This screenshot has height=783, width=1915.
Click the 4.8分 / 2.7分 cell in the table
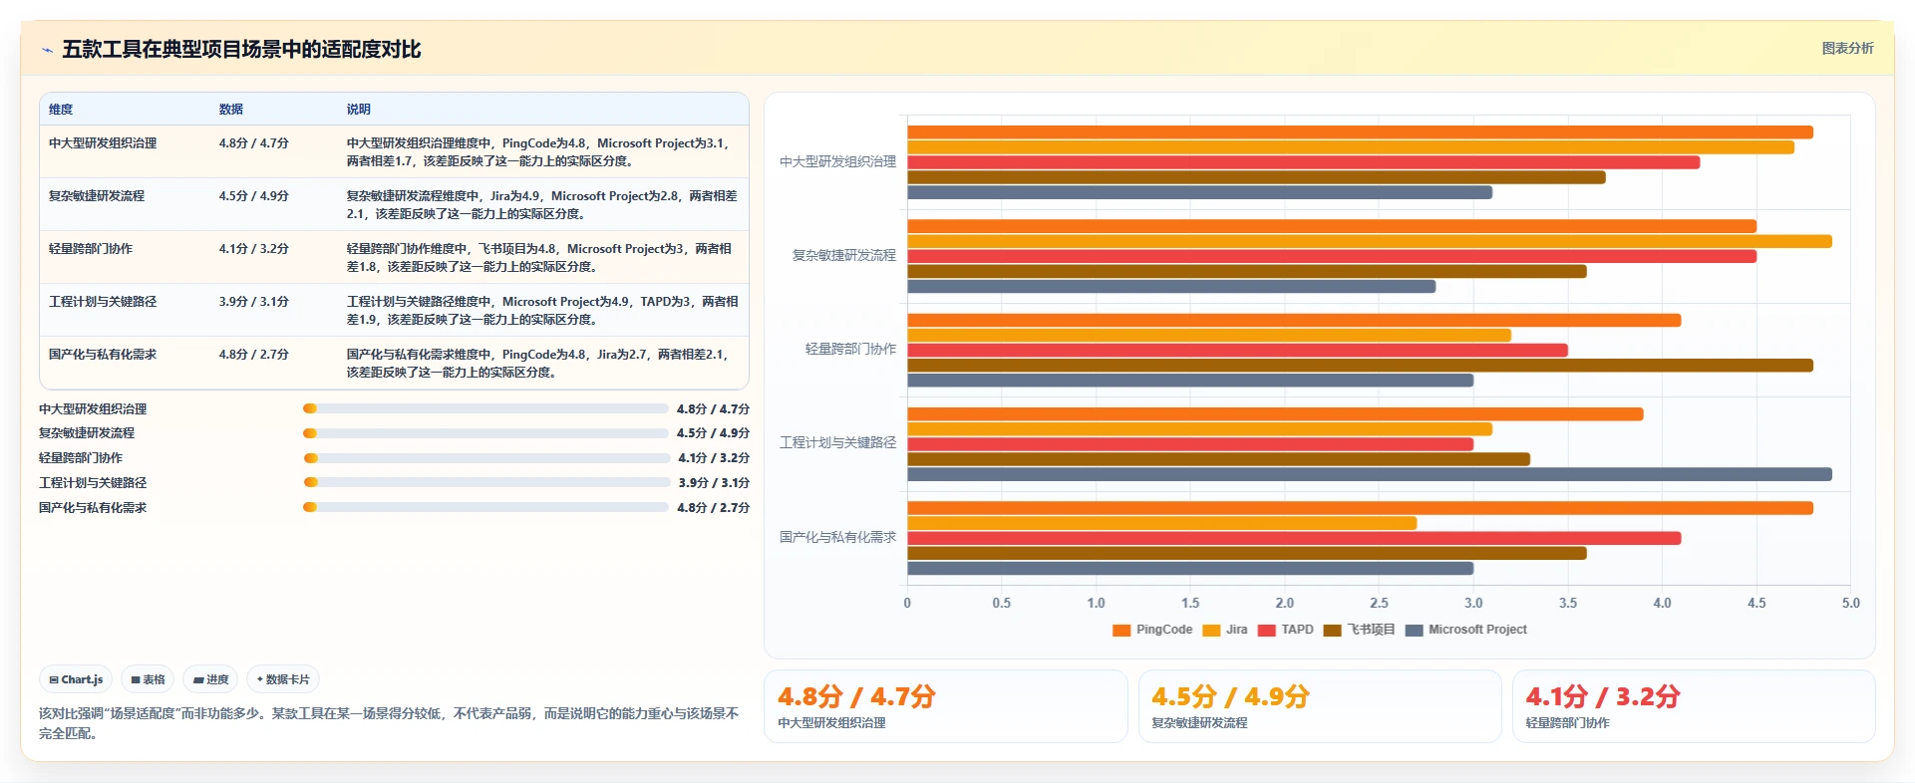[254, 355]
